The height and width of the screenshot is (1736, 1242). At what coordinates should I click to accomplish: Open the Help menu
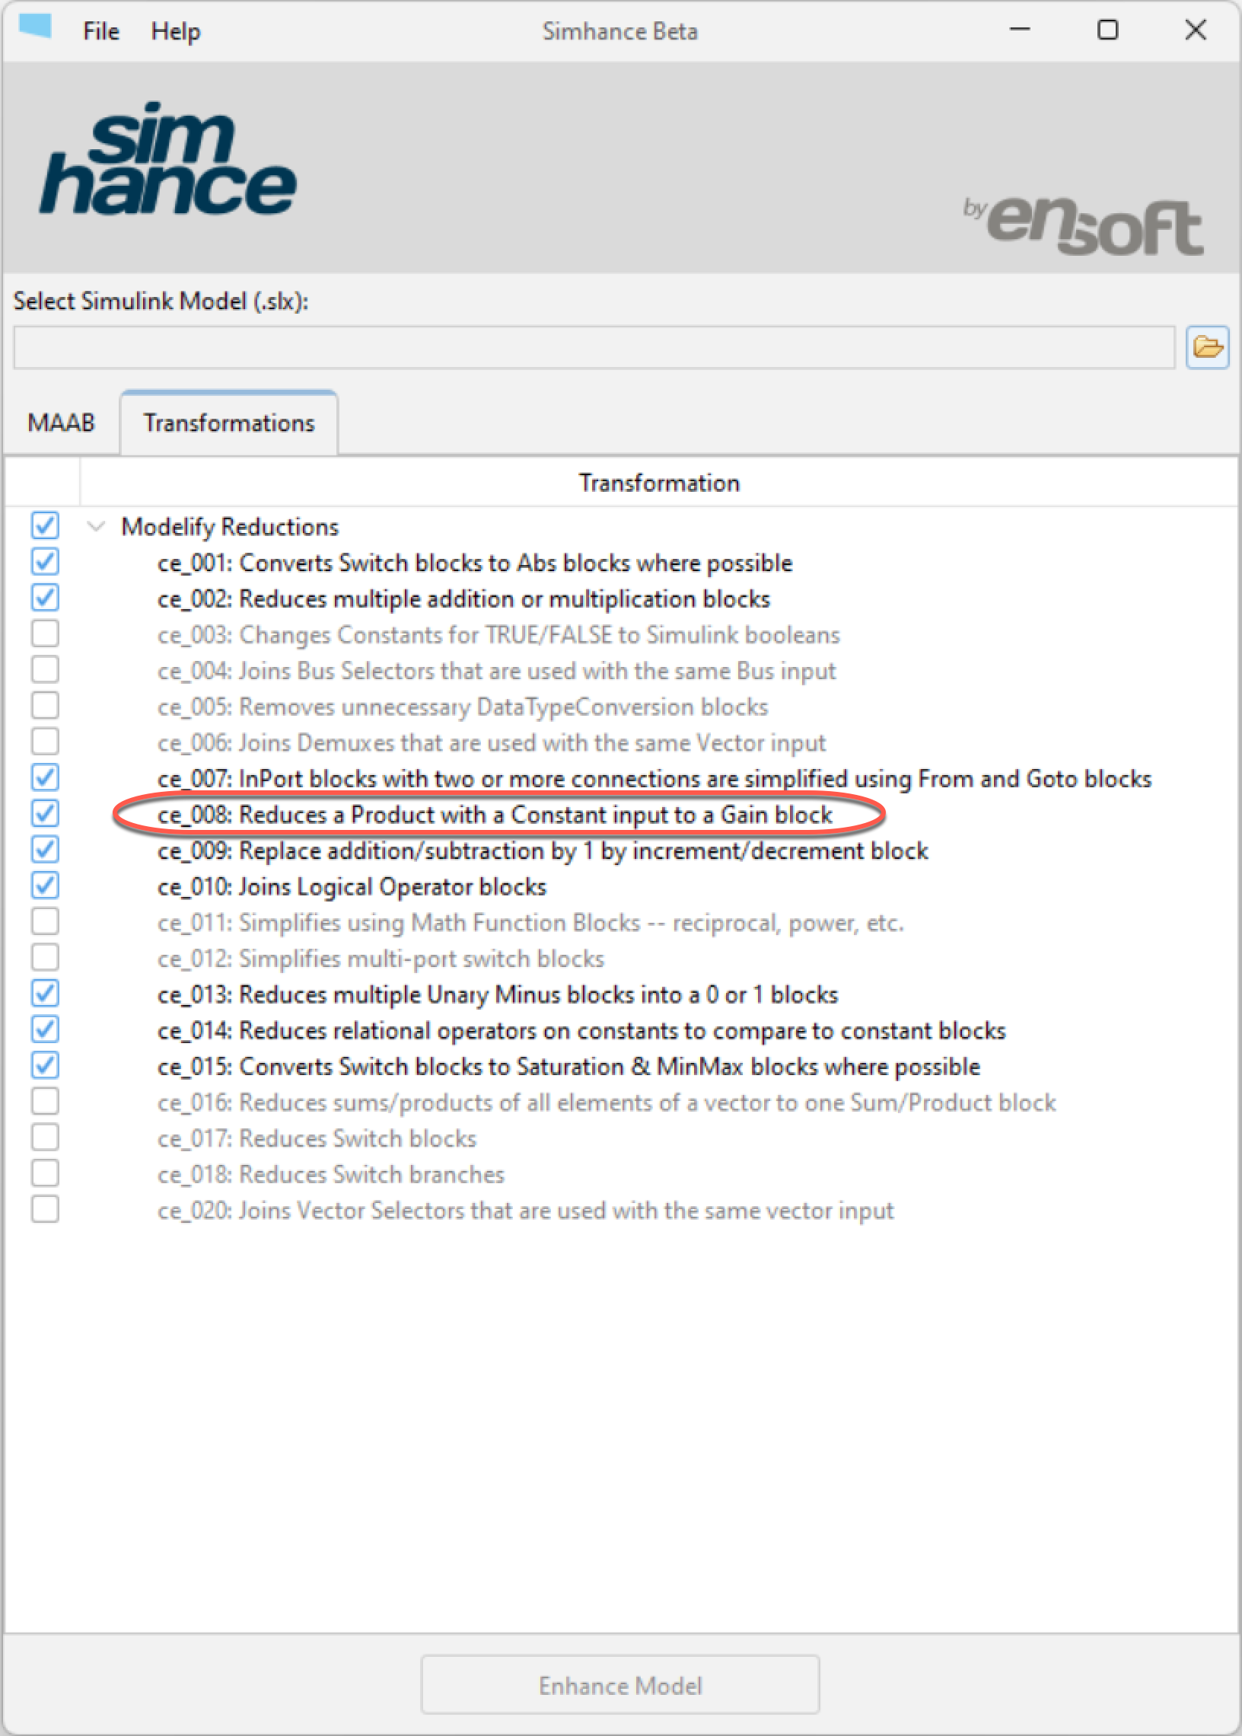point(175,31)
